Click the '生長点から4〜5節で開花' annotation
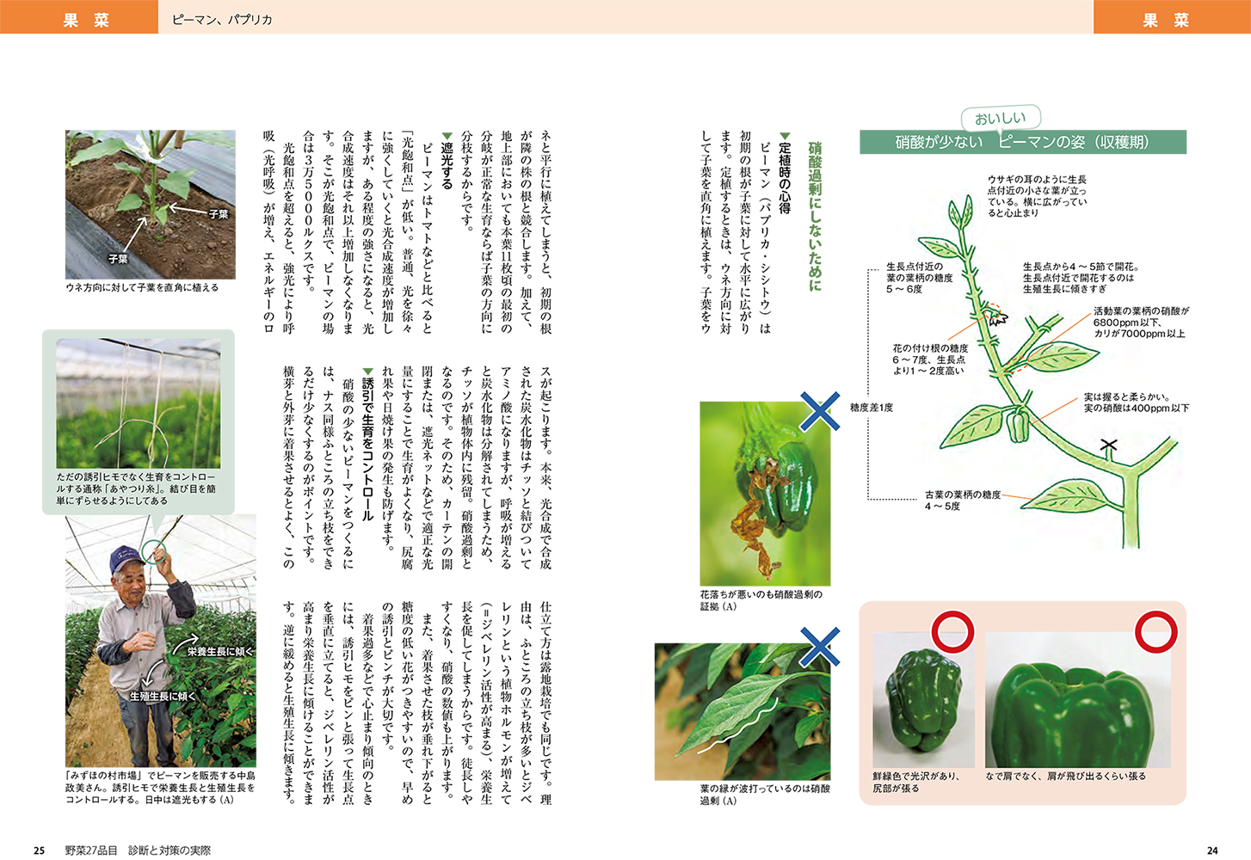The height and width of the screenshot is (860, 1251). 1081,278
